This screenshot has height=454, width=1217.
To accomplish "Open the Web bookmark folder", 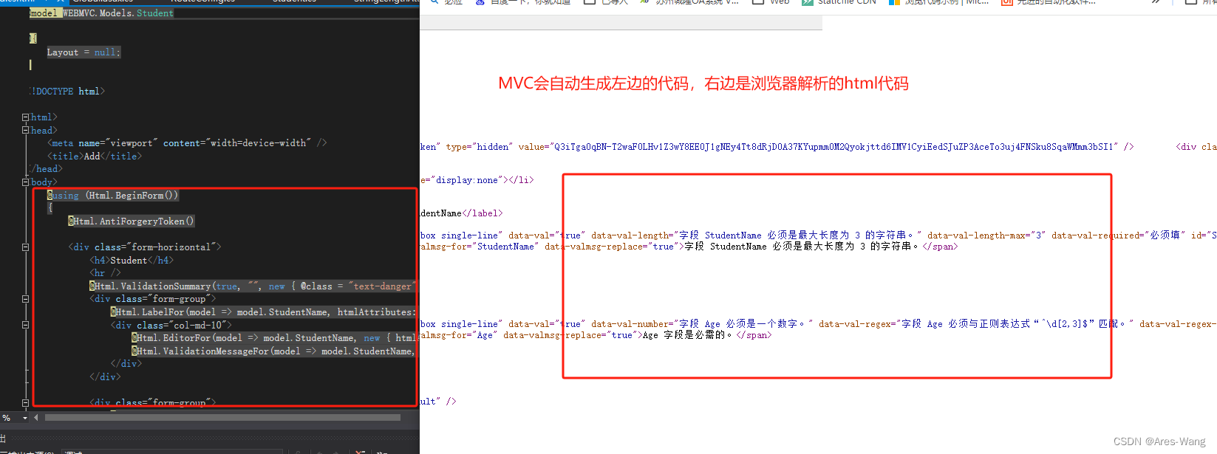I will [771, 3].
